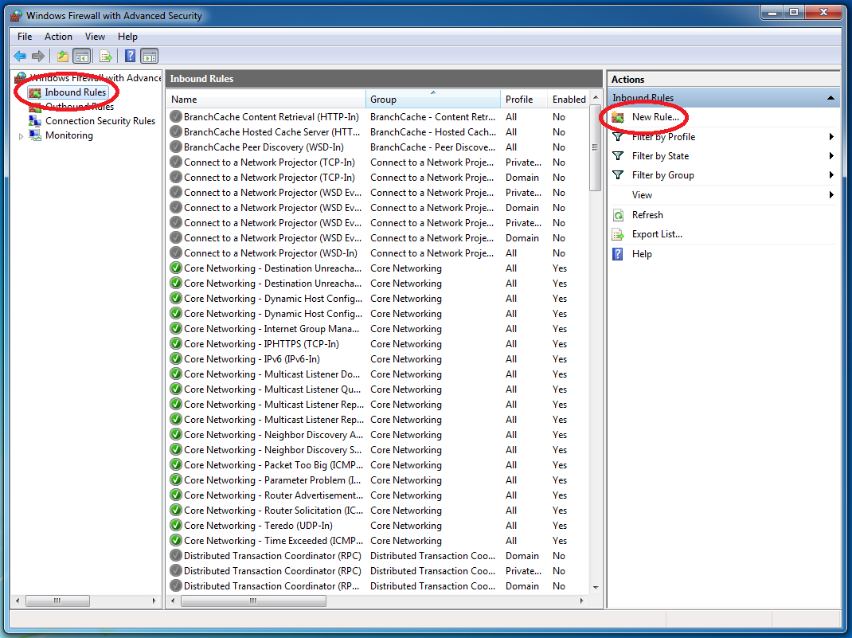
Task: Click the tree pane horizontal scrollbar thumb
Action: (57, 601)
